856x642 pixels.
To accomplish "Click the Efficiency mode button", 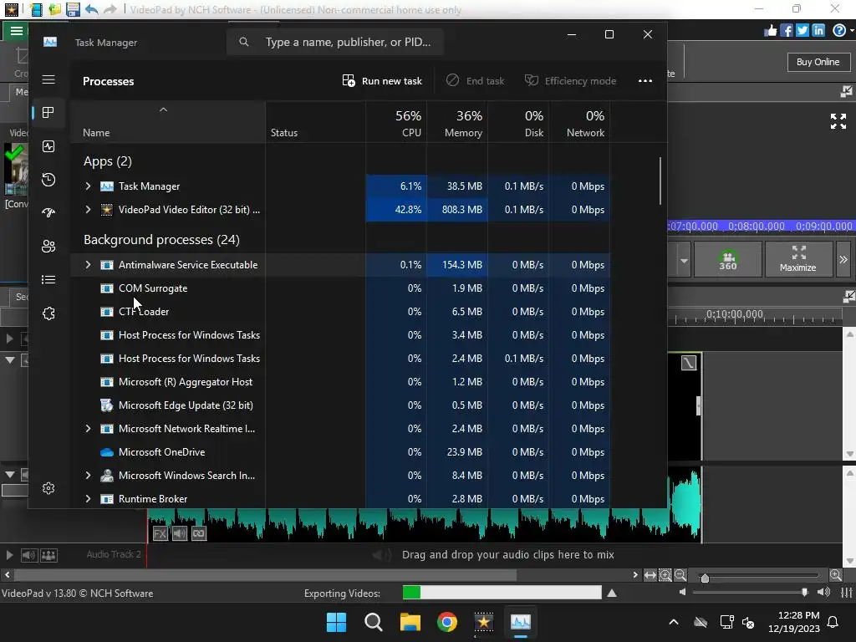I will 570,81.
